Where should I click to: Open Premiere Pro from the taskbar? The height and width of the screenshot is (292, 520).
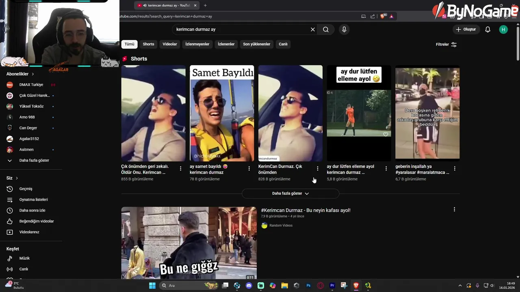(332, 286)
